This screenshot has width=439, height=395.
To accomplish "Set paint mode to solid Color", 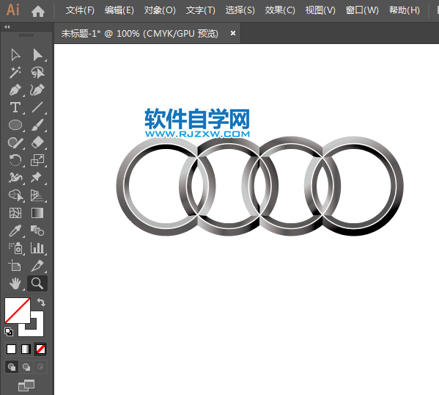I will coord(12,349).
